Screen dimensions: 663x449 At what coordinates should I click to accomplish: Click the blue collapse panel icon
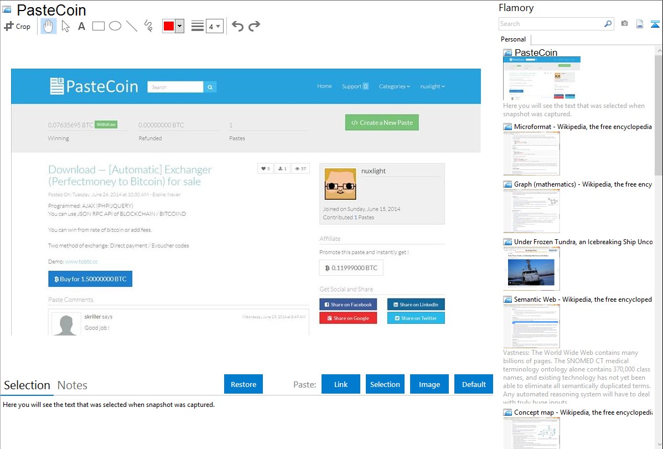click(x=655, y=24)
